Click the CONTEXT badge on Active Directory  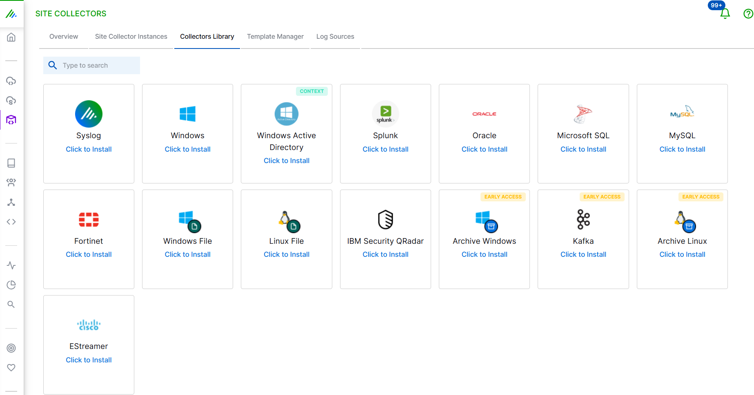click(x=312, y=91)
